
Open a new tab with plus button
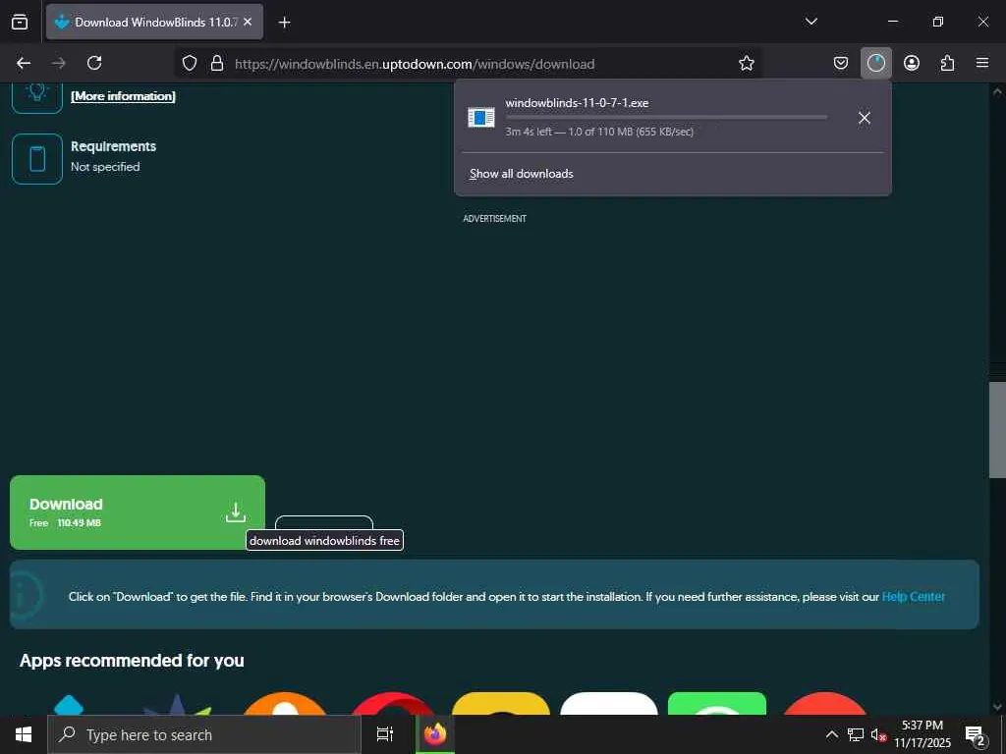point(284,23)
